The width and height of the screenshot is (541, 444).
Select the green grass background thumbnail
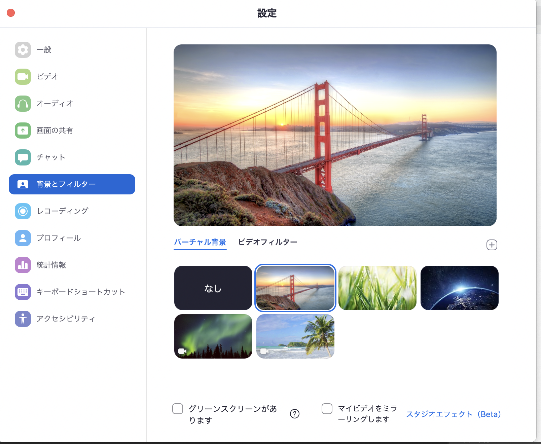377,288
